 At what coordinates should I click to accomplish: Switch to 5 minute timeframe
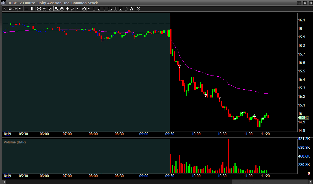click(105, 9)
